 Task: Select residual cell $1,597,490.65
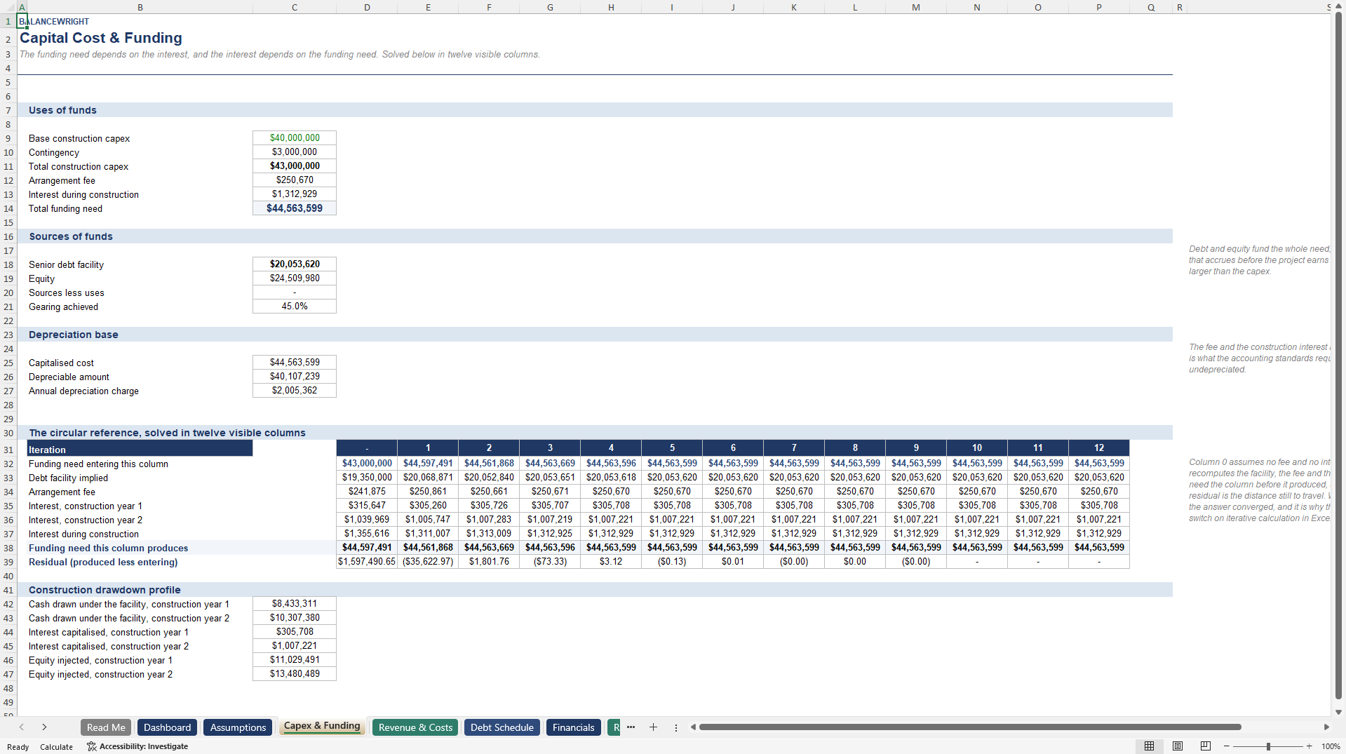pos(367,562)
